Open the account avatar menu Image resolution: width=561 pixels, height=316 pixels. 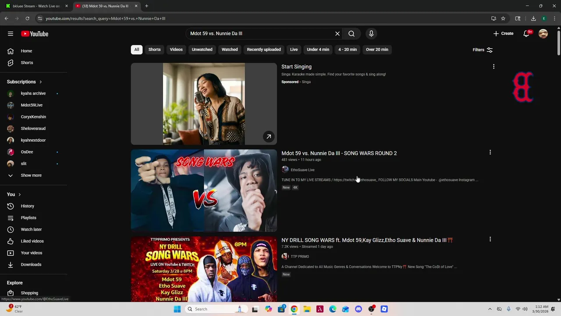[x=543, y=34]
